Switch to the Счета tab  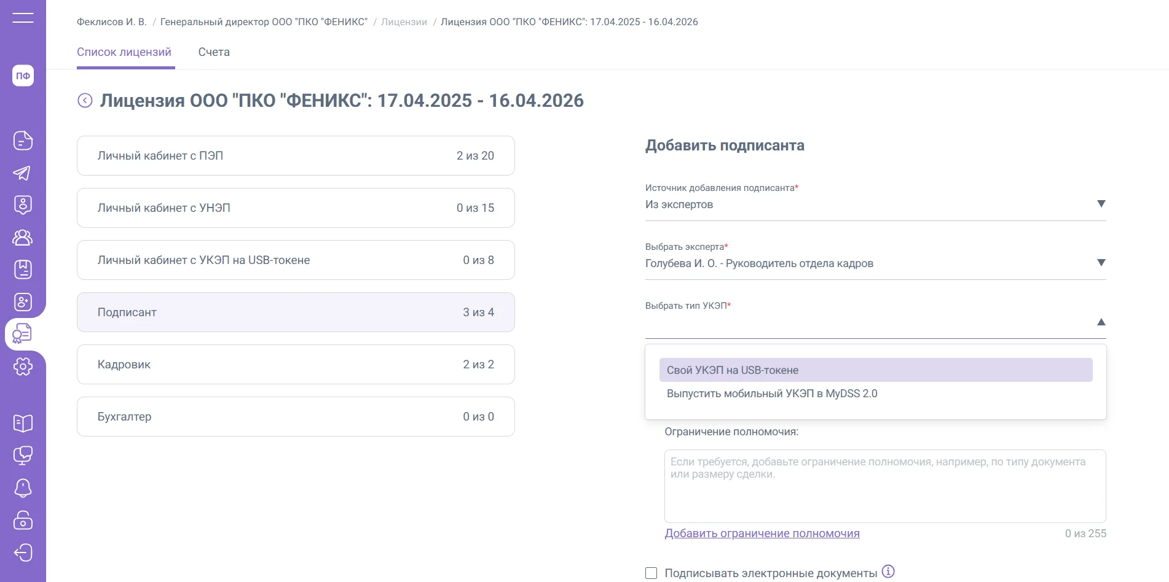coord(214,52)
